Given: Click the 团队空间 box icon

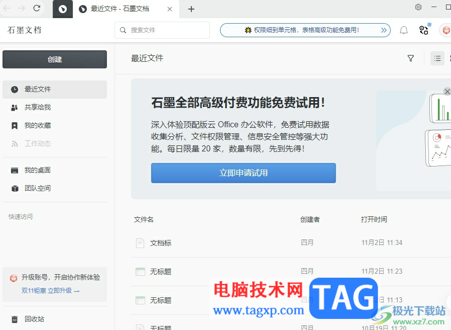Looking at the screenshot, I should 15,189.
